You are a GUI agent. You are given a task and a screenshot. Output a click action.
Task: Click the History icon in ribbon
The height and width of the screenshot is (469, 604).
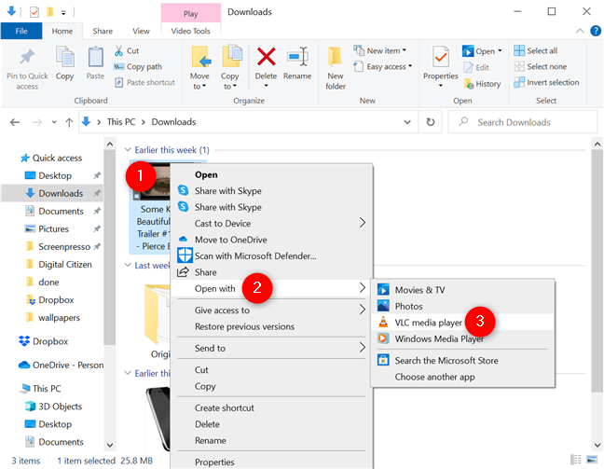coord(469,84)
